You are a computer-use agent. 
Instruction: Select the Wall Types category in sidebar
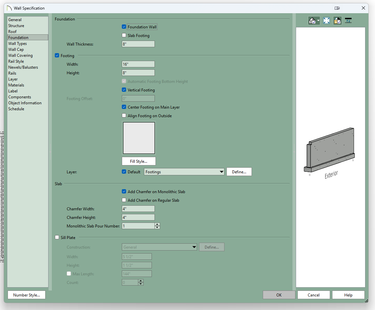[x=17, y=44]
